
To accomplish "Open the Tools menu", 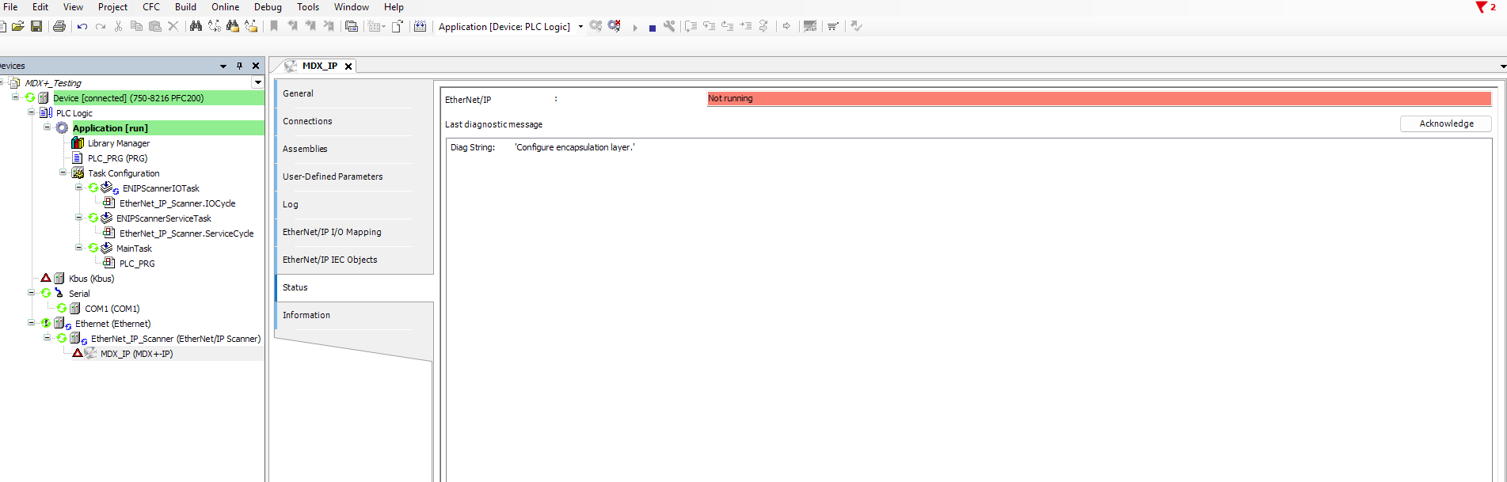I will coord(308,7).
